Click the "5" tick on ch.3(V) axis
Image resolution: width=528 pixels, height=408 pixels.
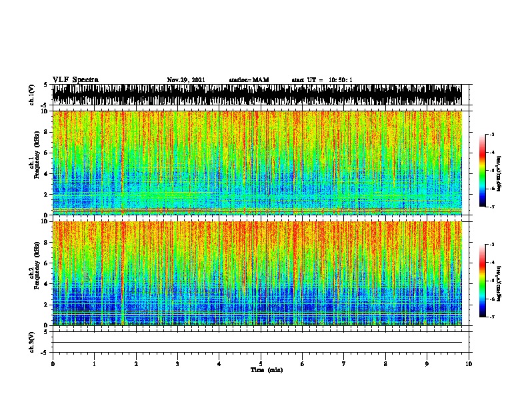45,332
